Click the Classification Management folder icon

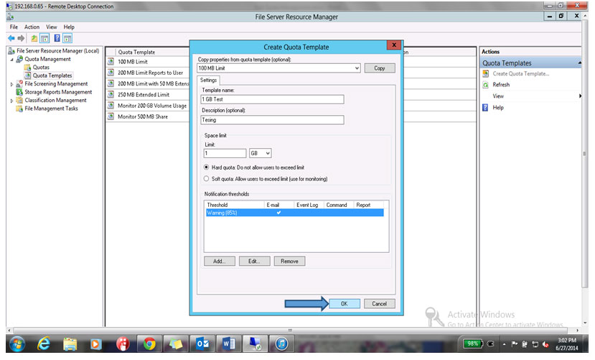tap(19, 101)
